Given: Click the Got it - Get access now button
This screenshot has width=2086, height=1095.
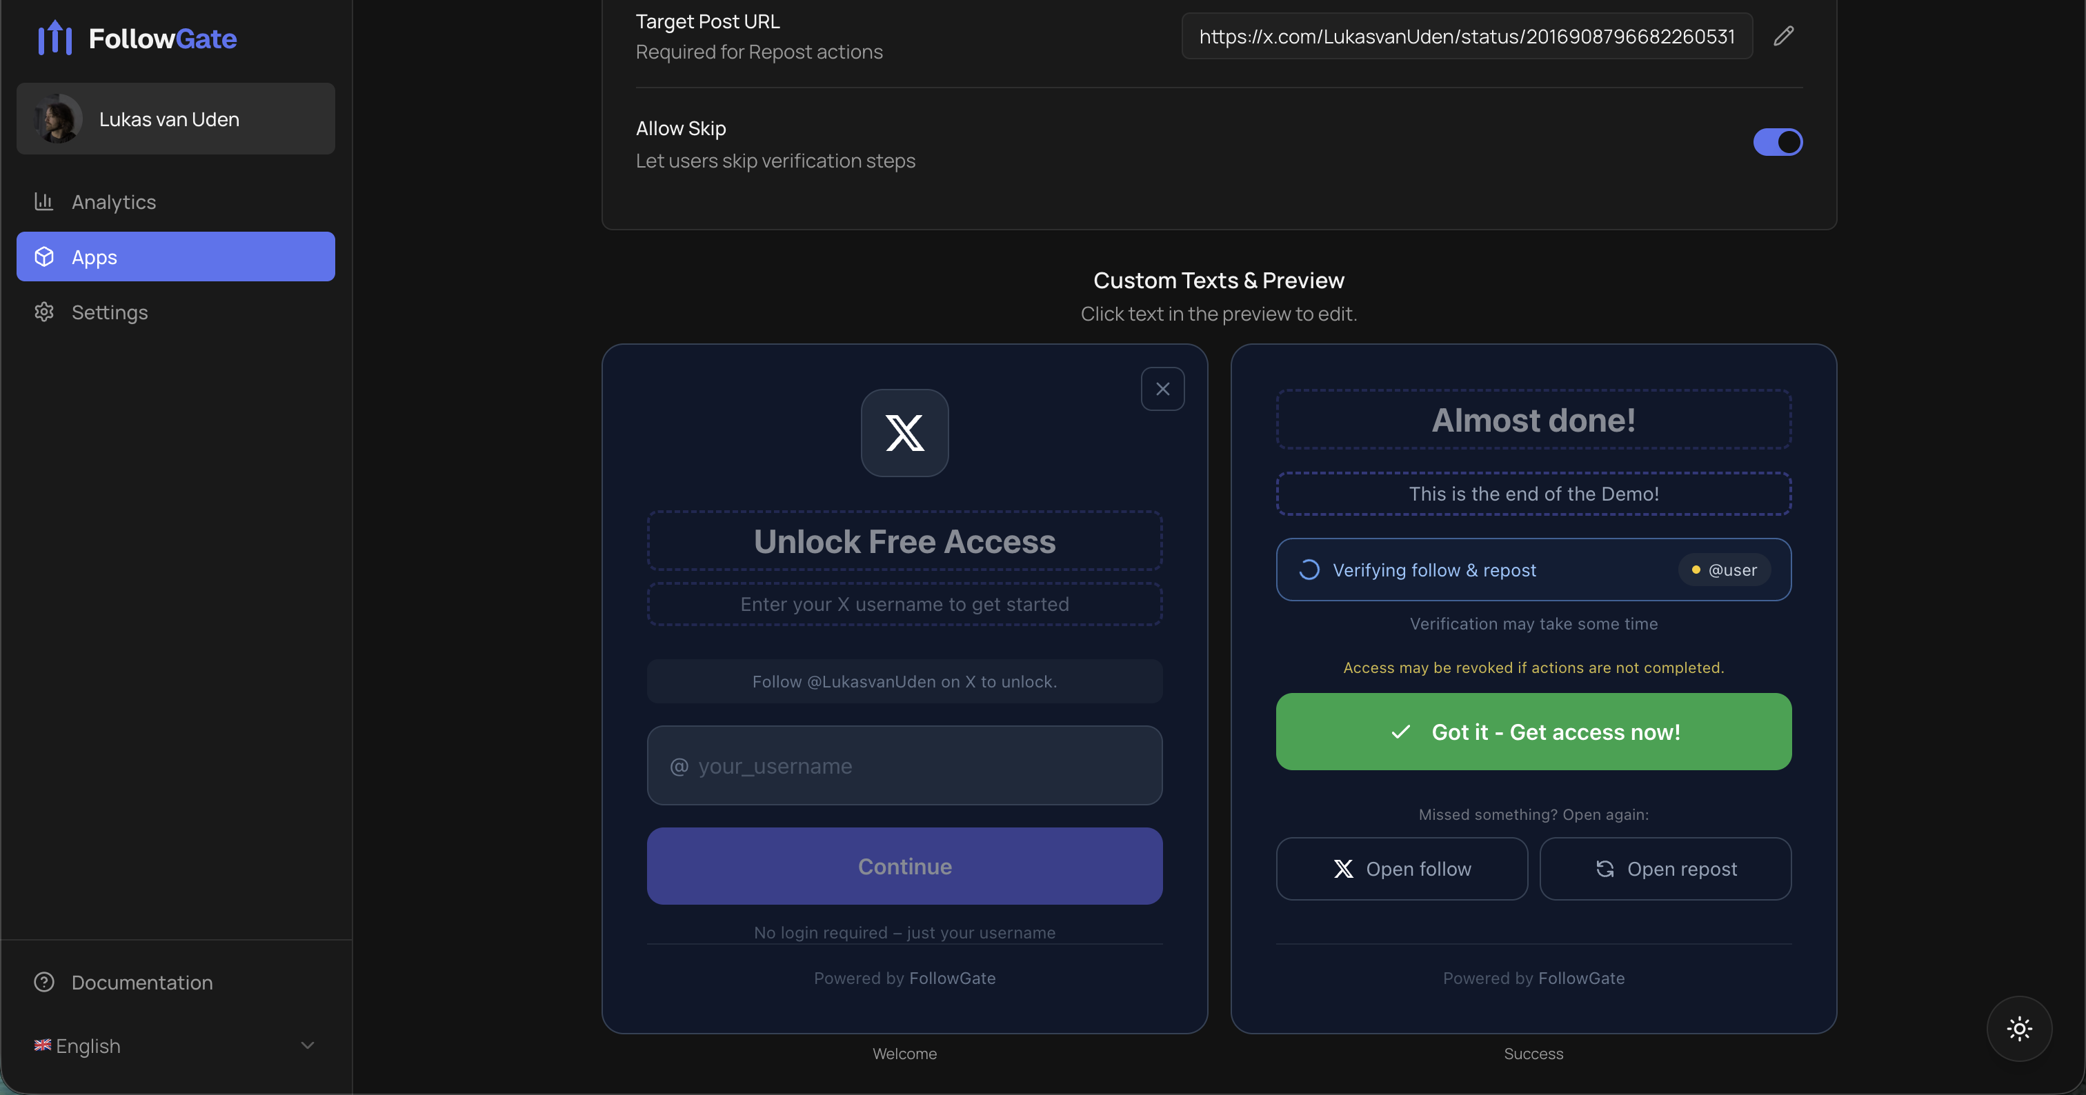Looking at the screenshot, I should 1533,731.
